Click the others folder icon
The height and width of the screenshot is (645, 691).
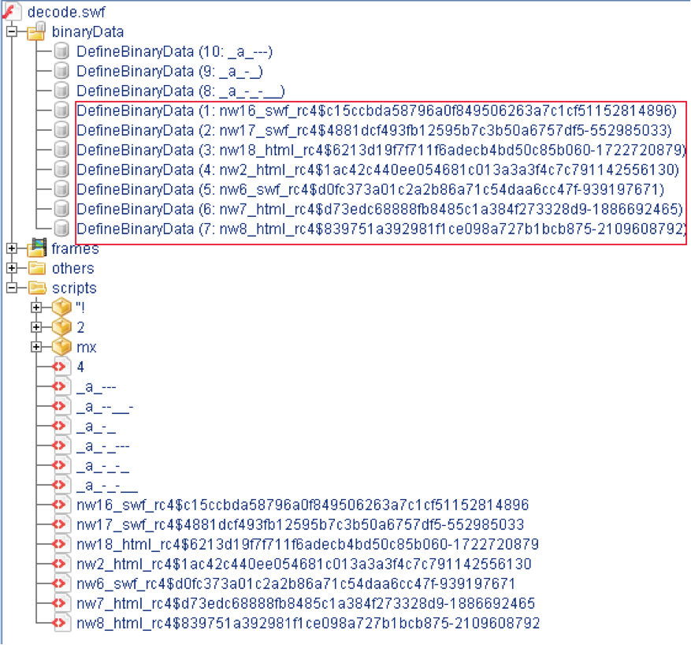coord(37,268)
